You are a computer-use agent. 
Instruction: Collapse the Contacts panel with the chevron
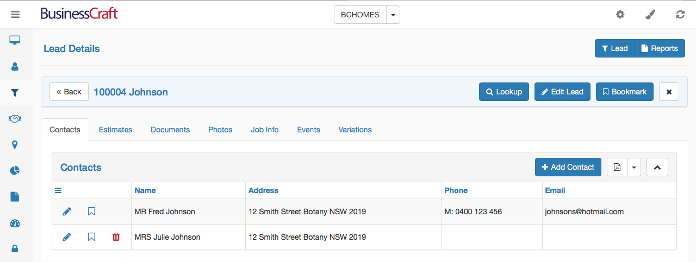657,167
